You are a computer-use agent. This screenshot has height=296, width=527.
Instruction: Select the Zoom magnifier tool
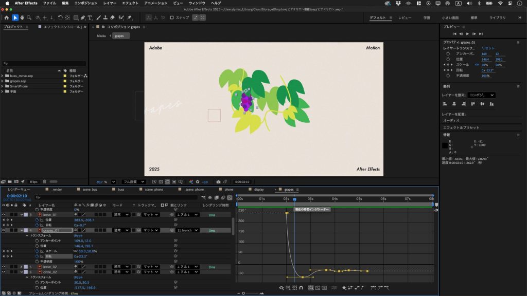(29, 17)
